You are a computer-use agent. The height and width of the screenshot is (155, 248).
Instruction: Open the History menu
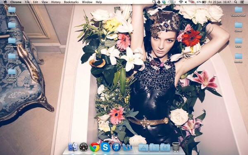click(56, 2)
